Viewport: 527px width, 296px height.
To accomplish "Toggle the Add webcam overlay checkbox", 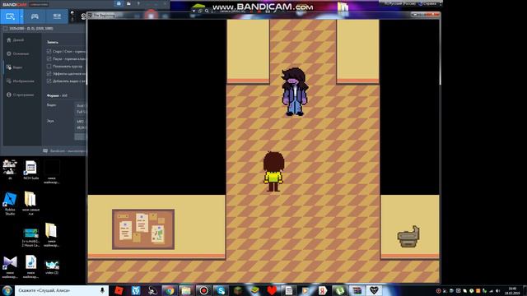I will pyautogui.click(x=49, y=81).
